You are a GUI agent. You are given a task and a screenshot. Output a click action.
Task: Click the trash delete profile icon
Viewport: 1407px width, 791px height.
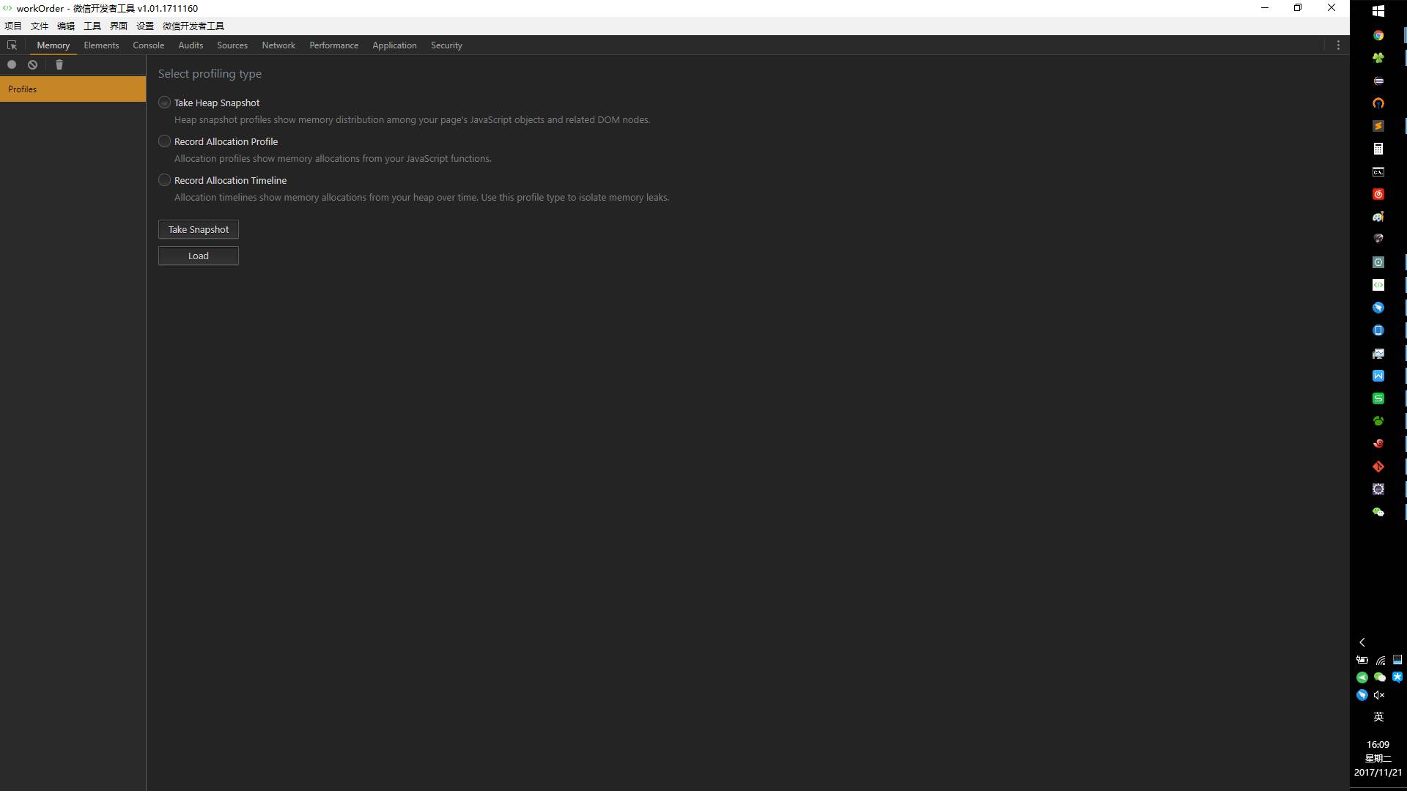click(59, 64)
